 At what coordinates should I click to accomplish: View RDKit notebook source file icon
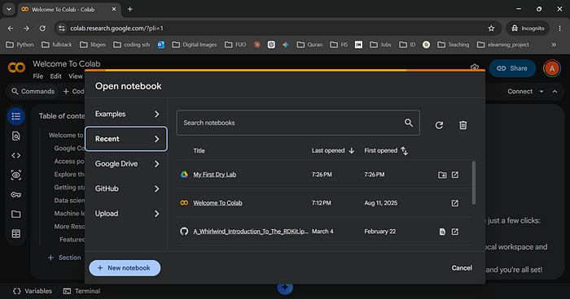(x=442, y=232)
